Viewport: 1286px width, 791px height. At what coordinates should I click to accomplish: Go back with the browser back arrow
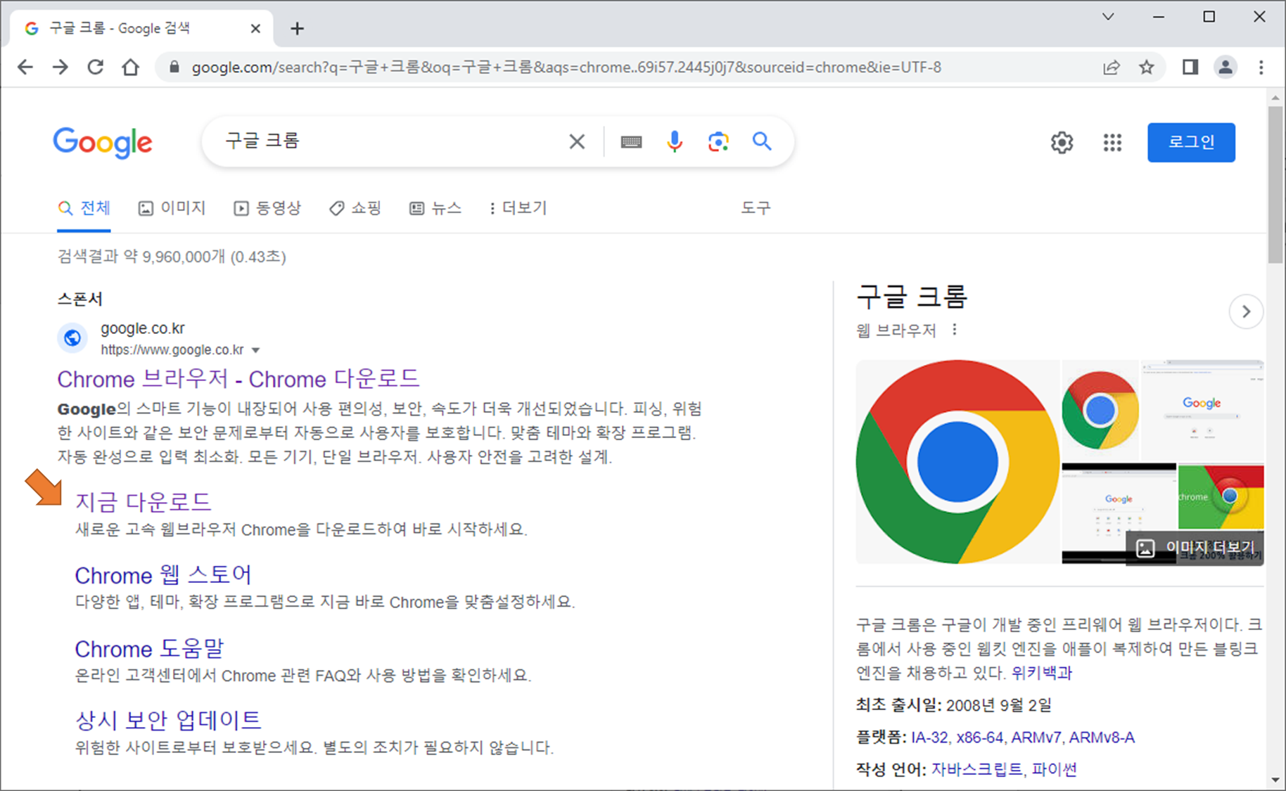pyautogui.click(x=25, y=67)
